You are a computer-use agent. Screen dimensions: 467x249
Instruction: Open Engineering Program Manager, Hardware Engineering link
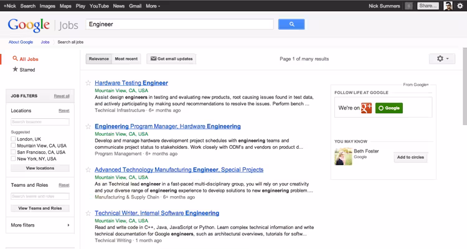(167, 126)
